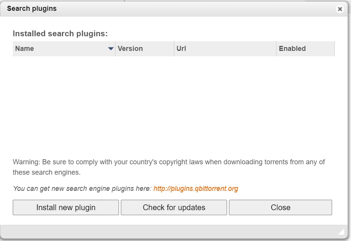The image size is (351, 241).
Task: Sort plugins by Url column header
Action: 225,49
